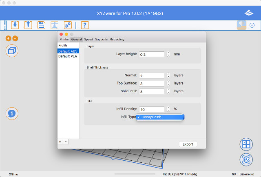
Task: Click the printer monitor icon top right
Action: coord(241,25)
